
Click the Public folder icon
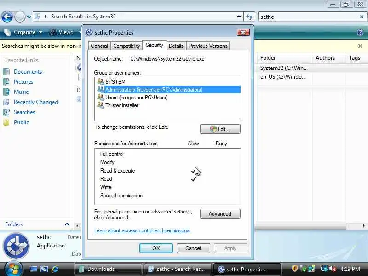pos(6,122)
